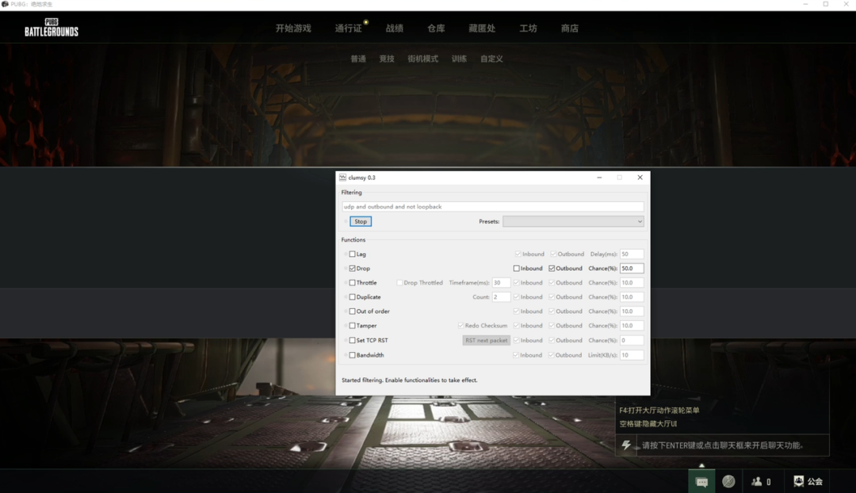Select the 训练 game mode

(459, 59)
